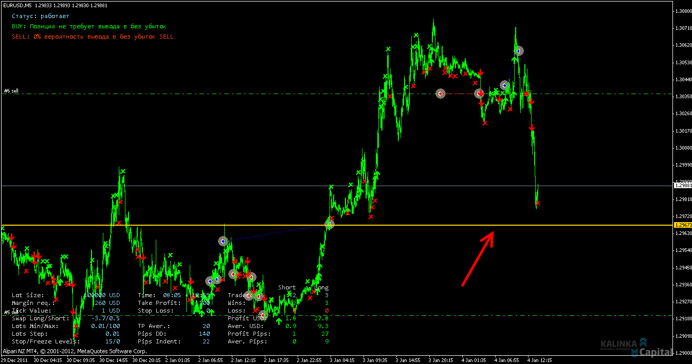The height and width of the screenshot is (364, 692).
Task: Click the 29 Dec 2011 time axis label
Action: click(15, 360)
